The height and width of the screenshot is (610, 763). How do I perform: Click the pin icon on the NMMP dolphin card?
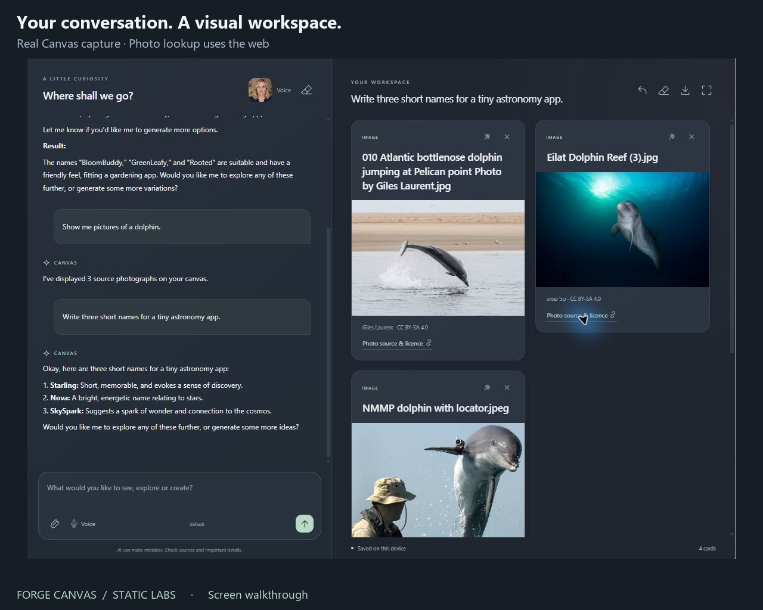click(x=487, y=388)
